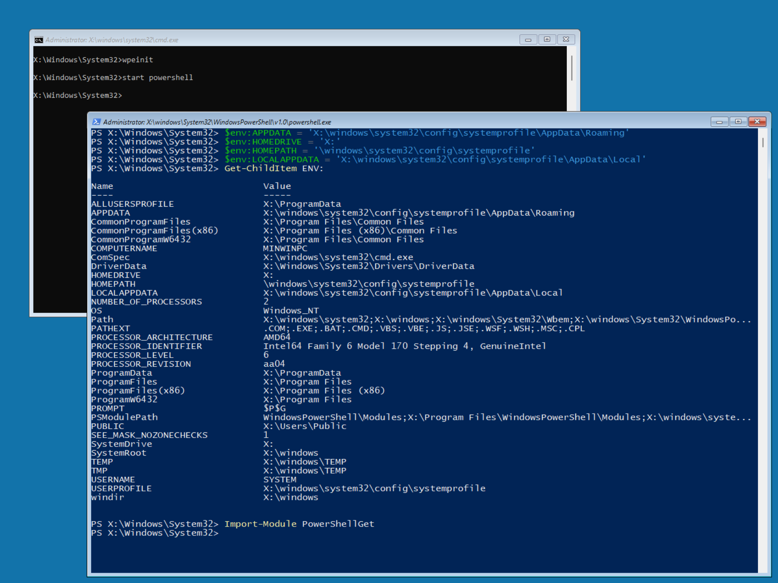This screenshot has height=583, width=778.
Task: Click the Get-ChildItem ENV: command
Action: tap(273, 168)
